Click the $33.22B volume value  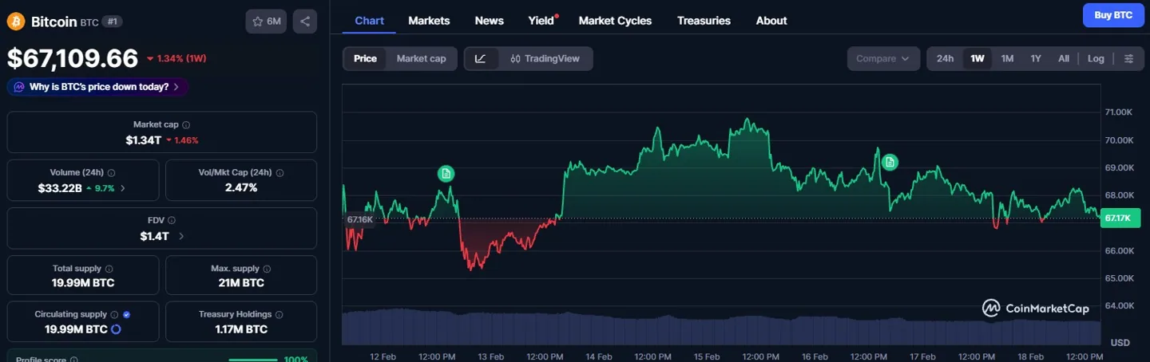pos(59,188)
